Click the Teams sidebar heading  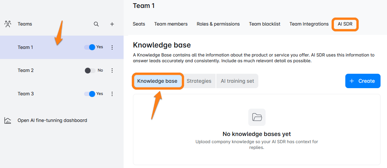point(25,24)
